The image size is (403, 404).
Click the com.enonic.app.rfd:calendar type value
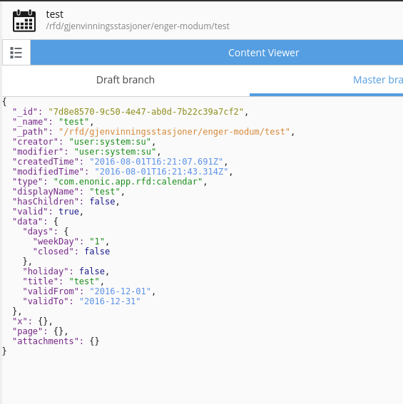128,182
